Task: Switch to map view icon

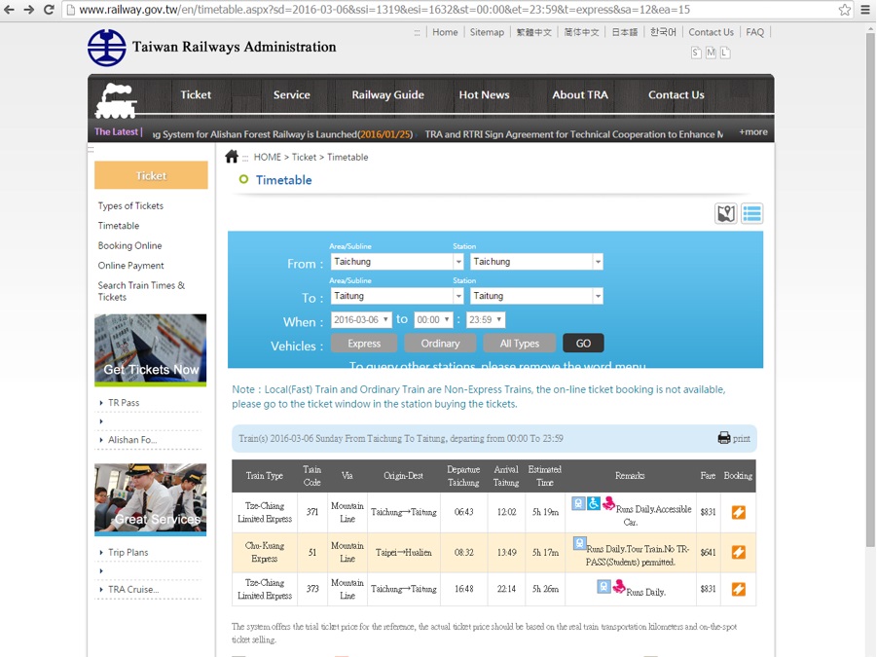Action: point(726,213)
